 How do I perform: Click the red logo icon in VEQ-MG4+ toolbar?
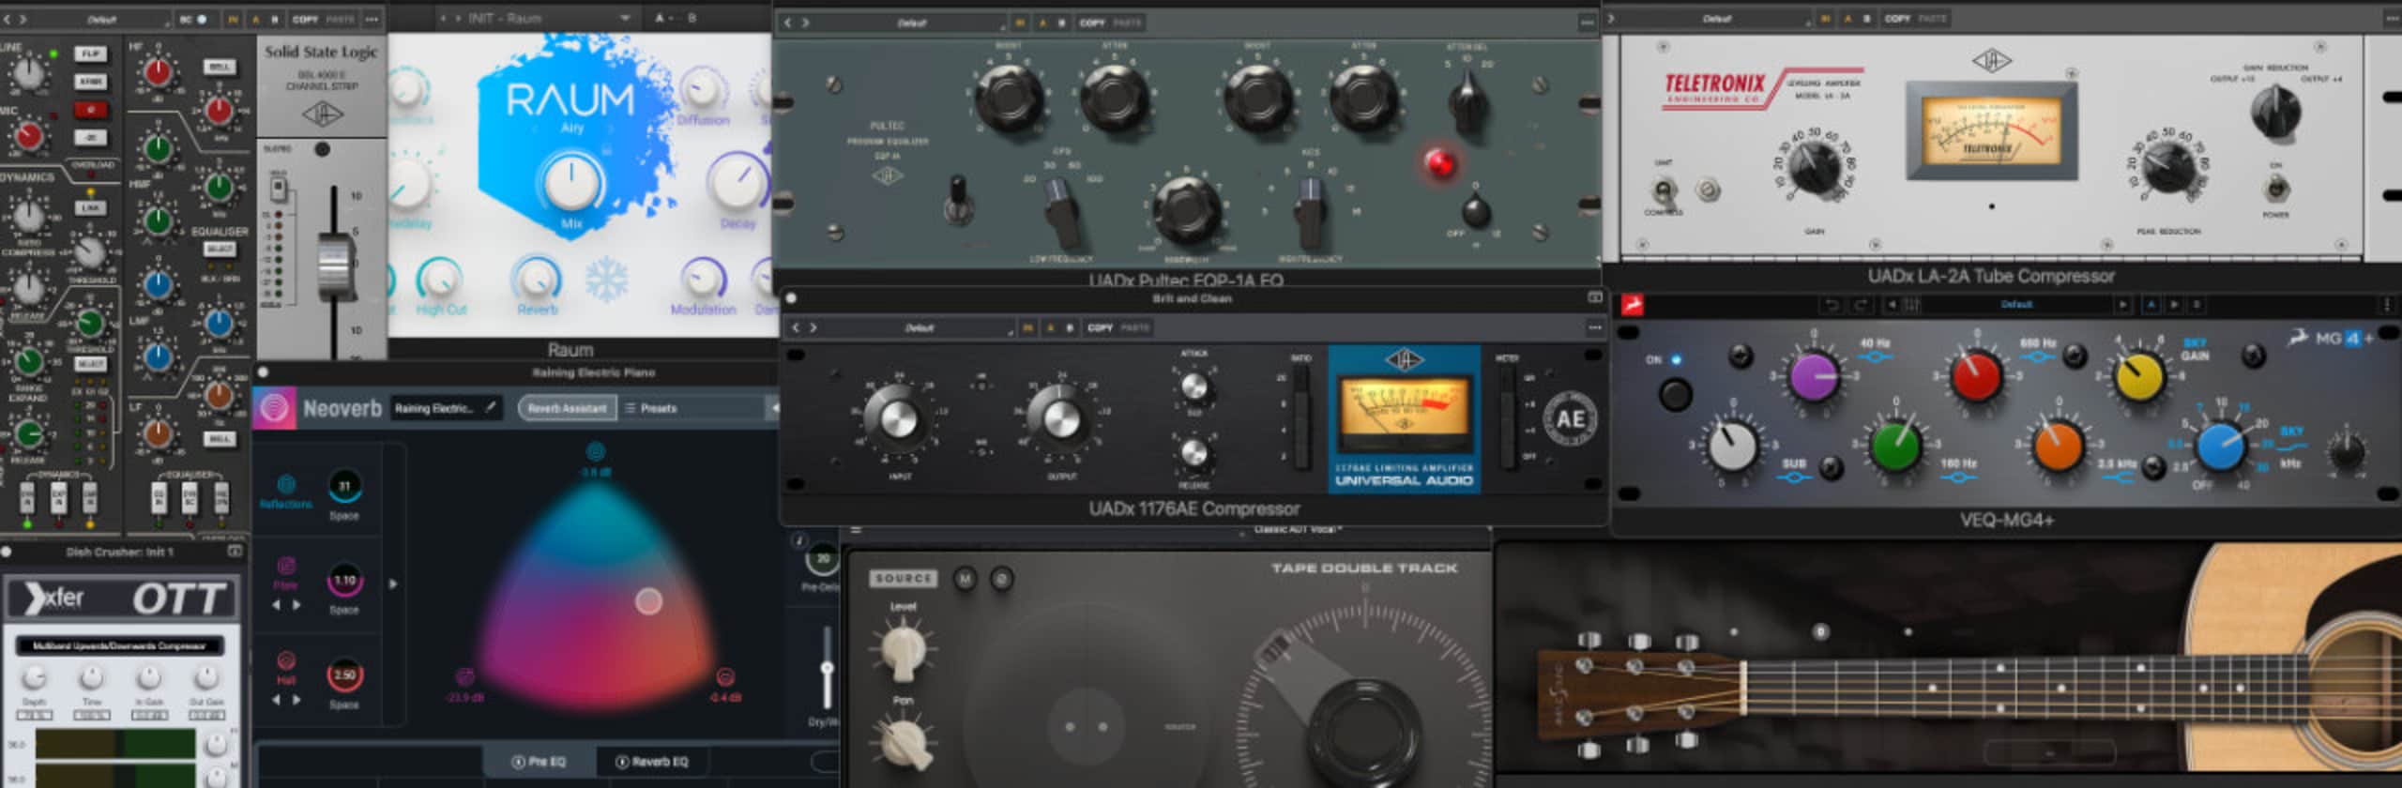pyautogui.click(x=1633, y=305)
